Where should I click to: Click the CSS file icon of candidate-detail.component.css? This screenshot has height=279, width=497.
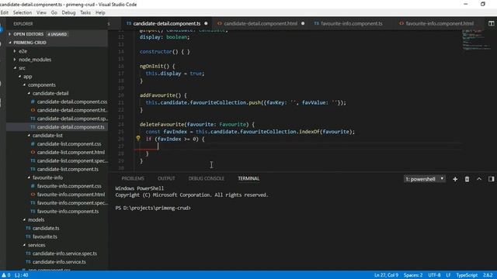click(33, 102)
